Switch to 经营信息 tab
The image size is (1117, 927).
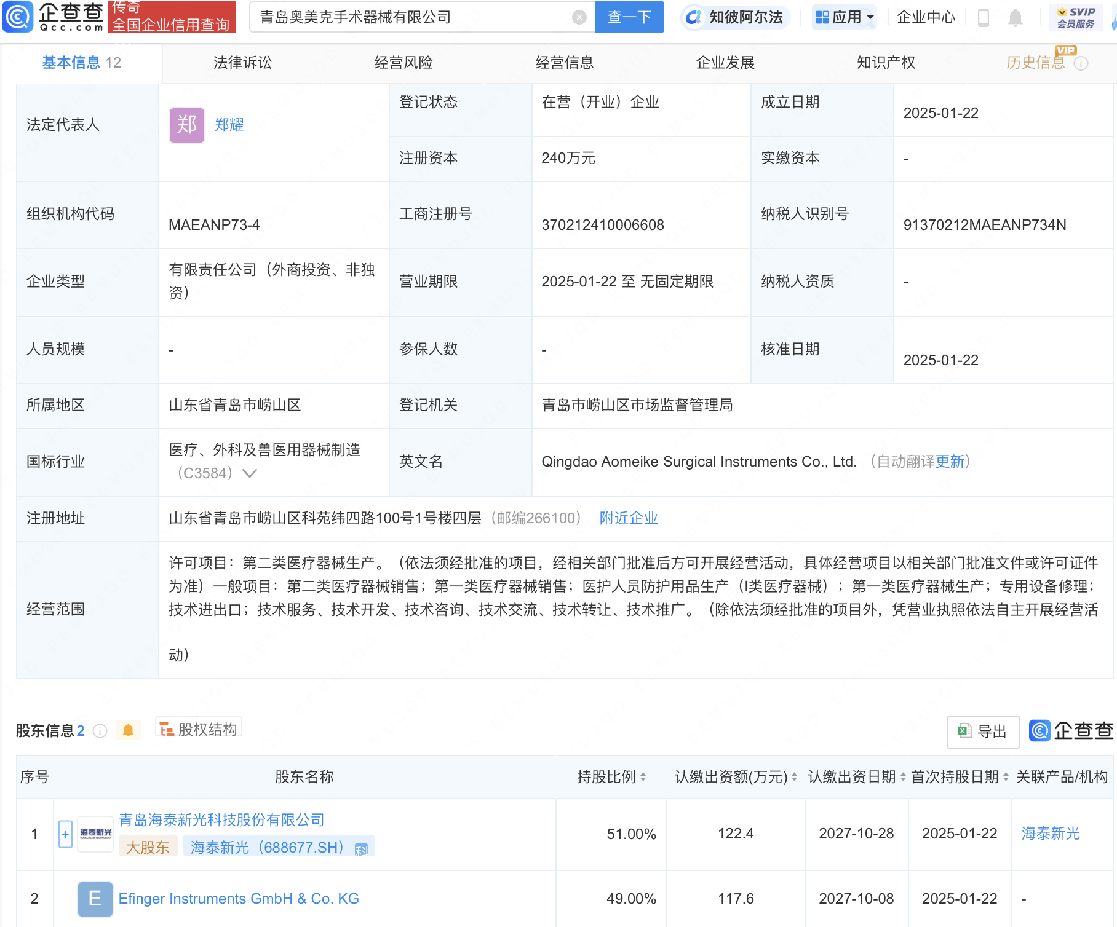[x=564, y=63]
